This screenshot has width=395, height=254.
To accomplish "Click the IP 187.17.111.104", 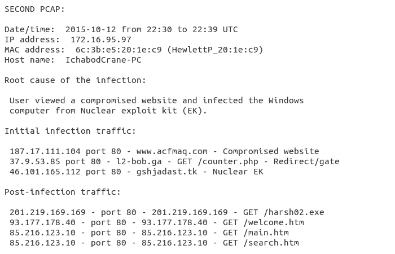I will tap(45, 151).
